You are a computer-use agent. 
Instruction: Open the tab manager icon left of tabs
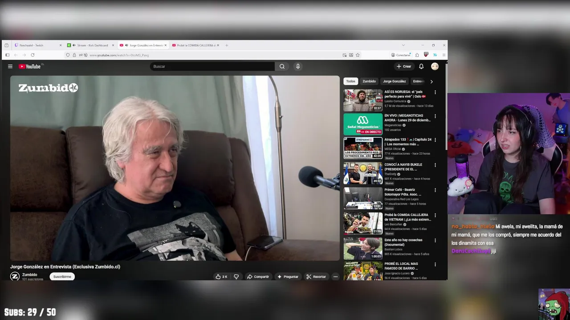[x=7, y=45]
